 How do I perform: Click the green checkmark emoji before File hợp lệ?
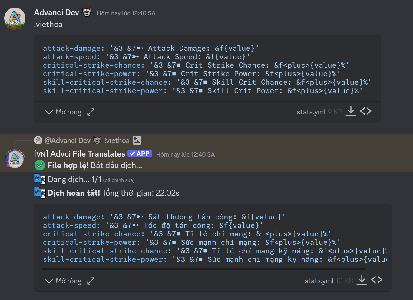(40, 165)
